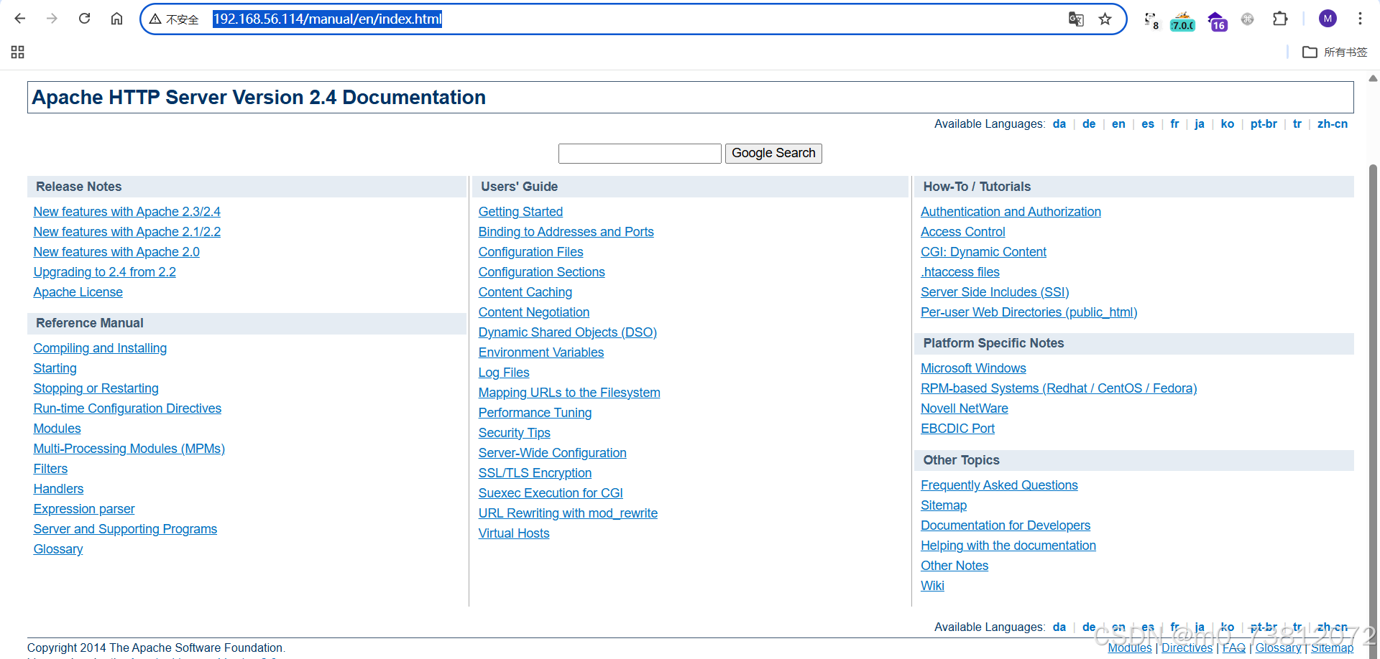
Task: Switch language to ja at top
Action: (1200, 124)
